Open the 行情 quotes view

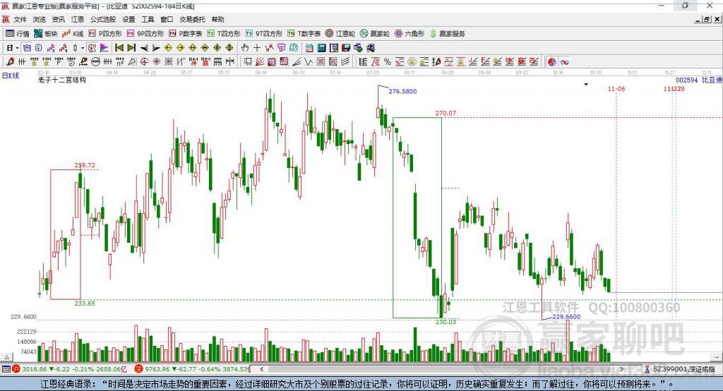click(x=18, y=34)
